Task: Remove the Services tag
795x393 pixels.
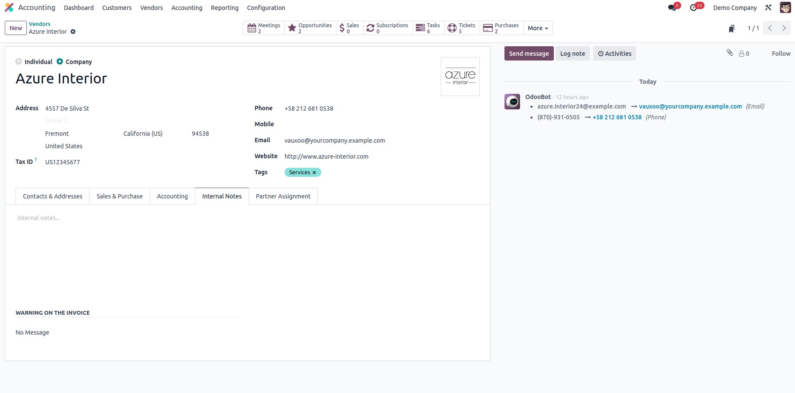Action: coord(314,173)
